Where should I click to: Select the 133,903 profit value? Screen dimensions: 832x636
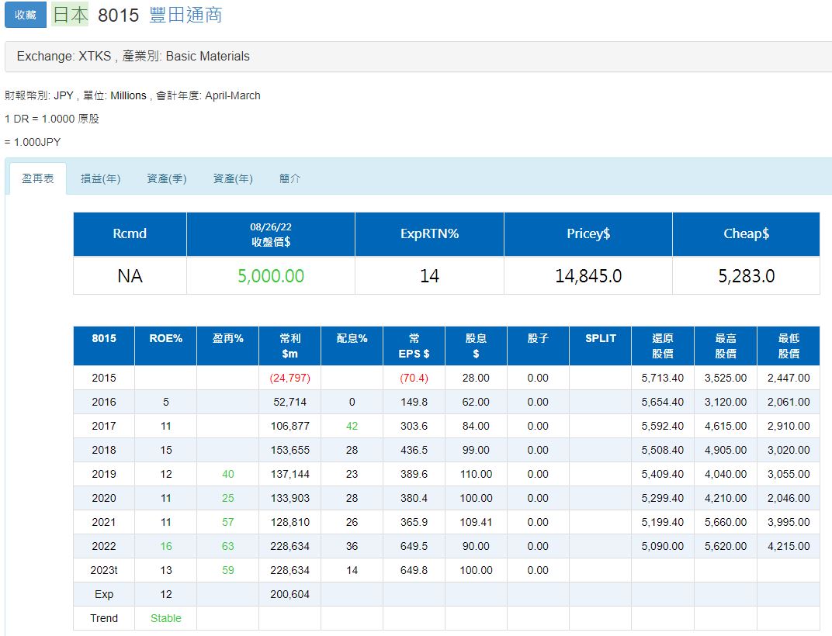click(289, 498)
